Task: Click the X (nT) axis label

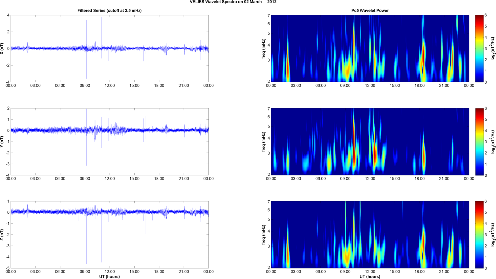Action: [2, 49]
